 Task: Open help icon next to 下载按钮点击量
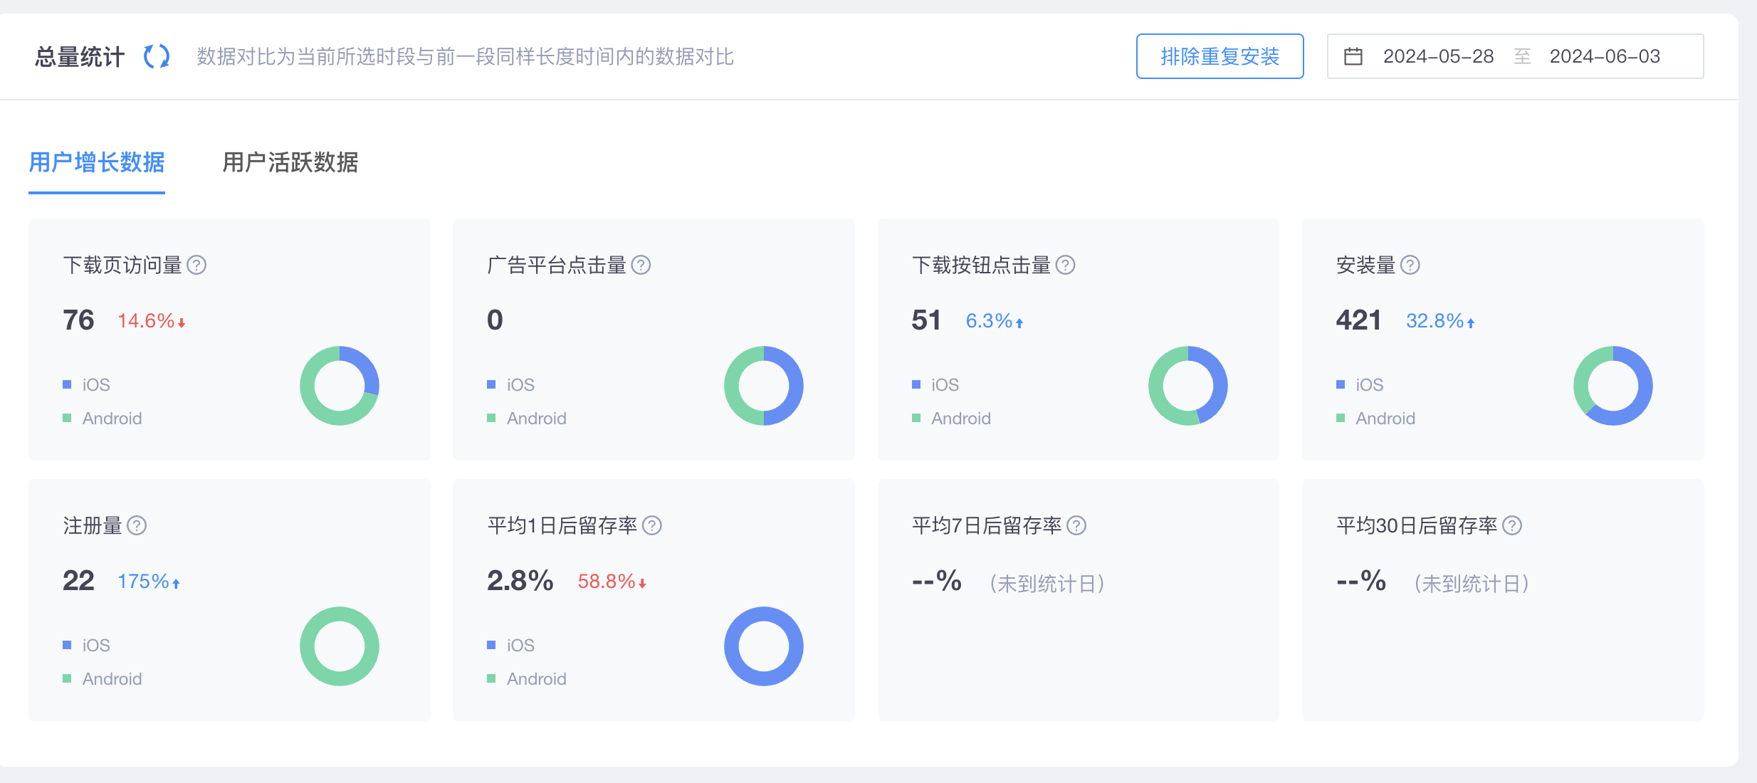tap(1065, 265)
